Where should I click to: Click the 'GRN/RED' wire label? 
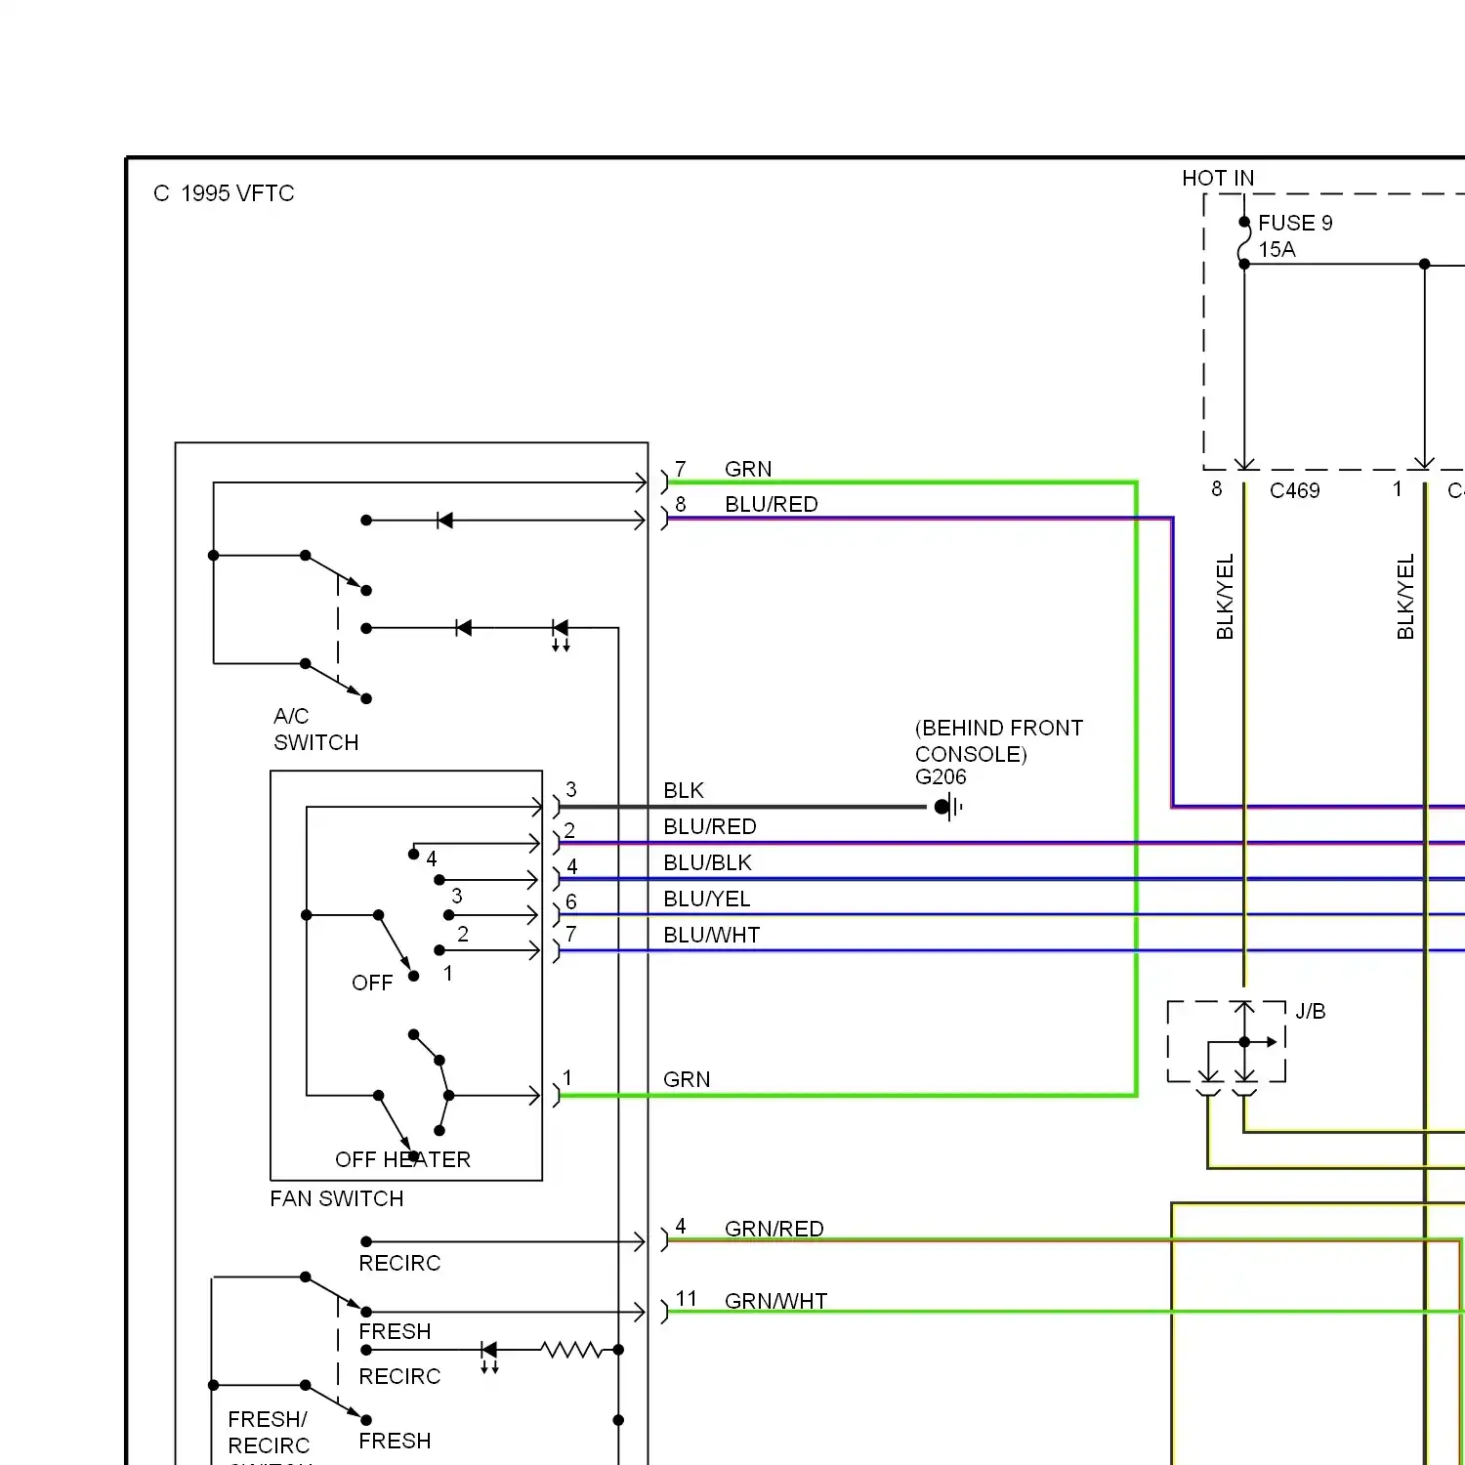774,1229
